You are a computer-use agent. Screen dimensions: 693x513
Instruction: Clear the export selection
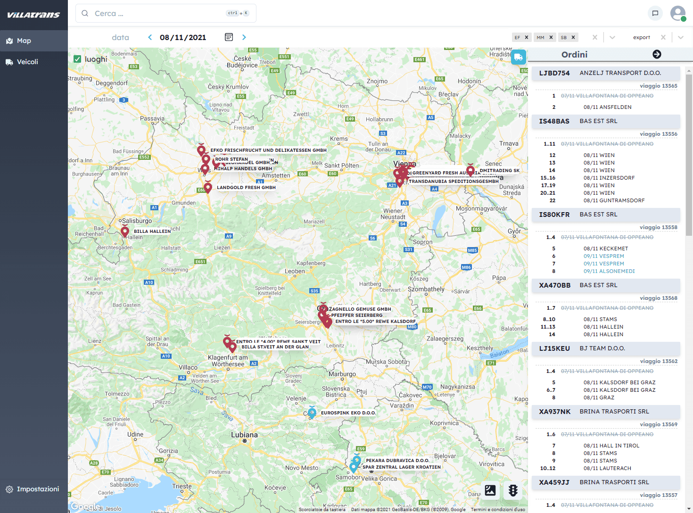663,37
